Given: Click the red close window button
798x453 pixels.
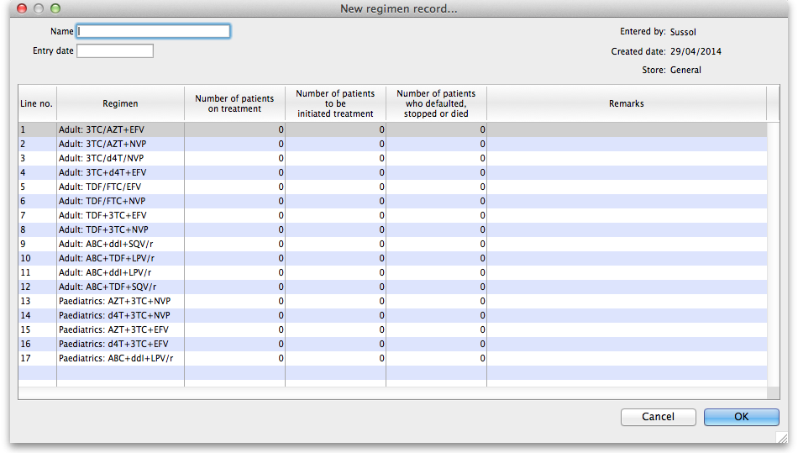Looking at the screenshot, I should coord(22,8).
